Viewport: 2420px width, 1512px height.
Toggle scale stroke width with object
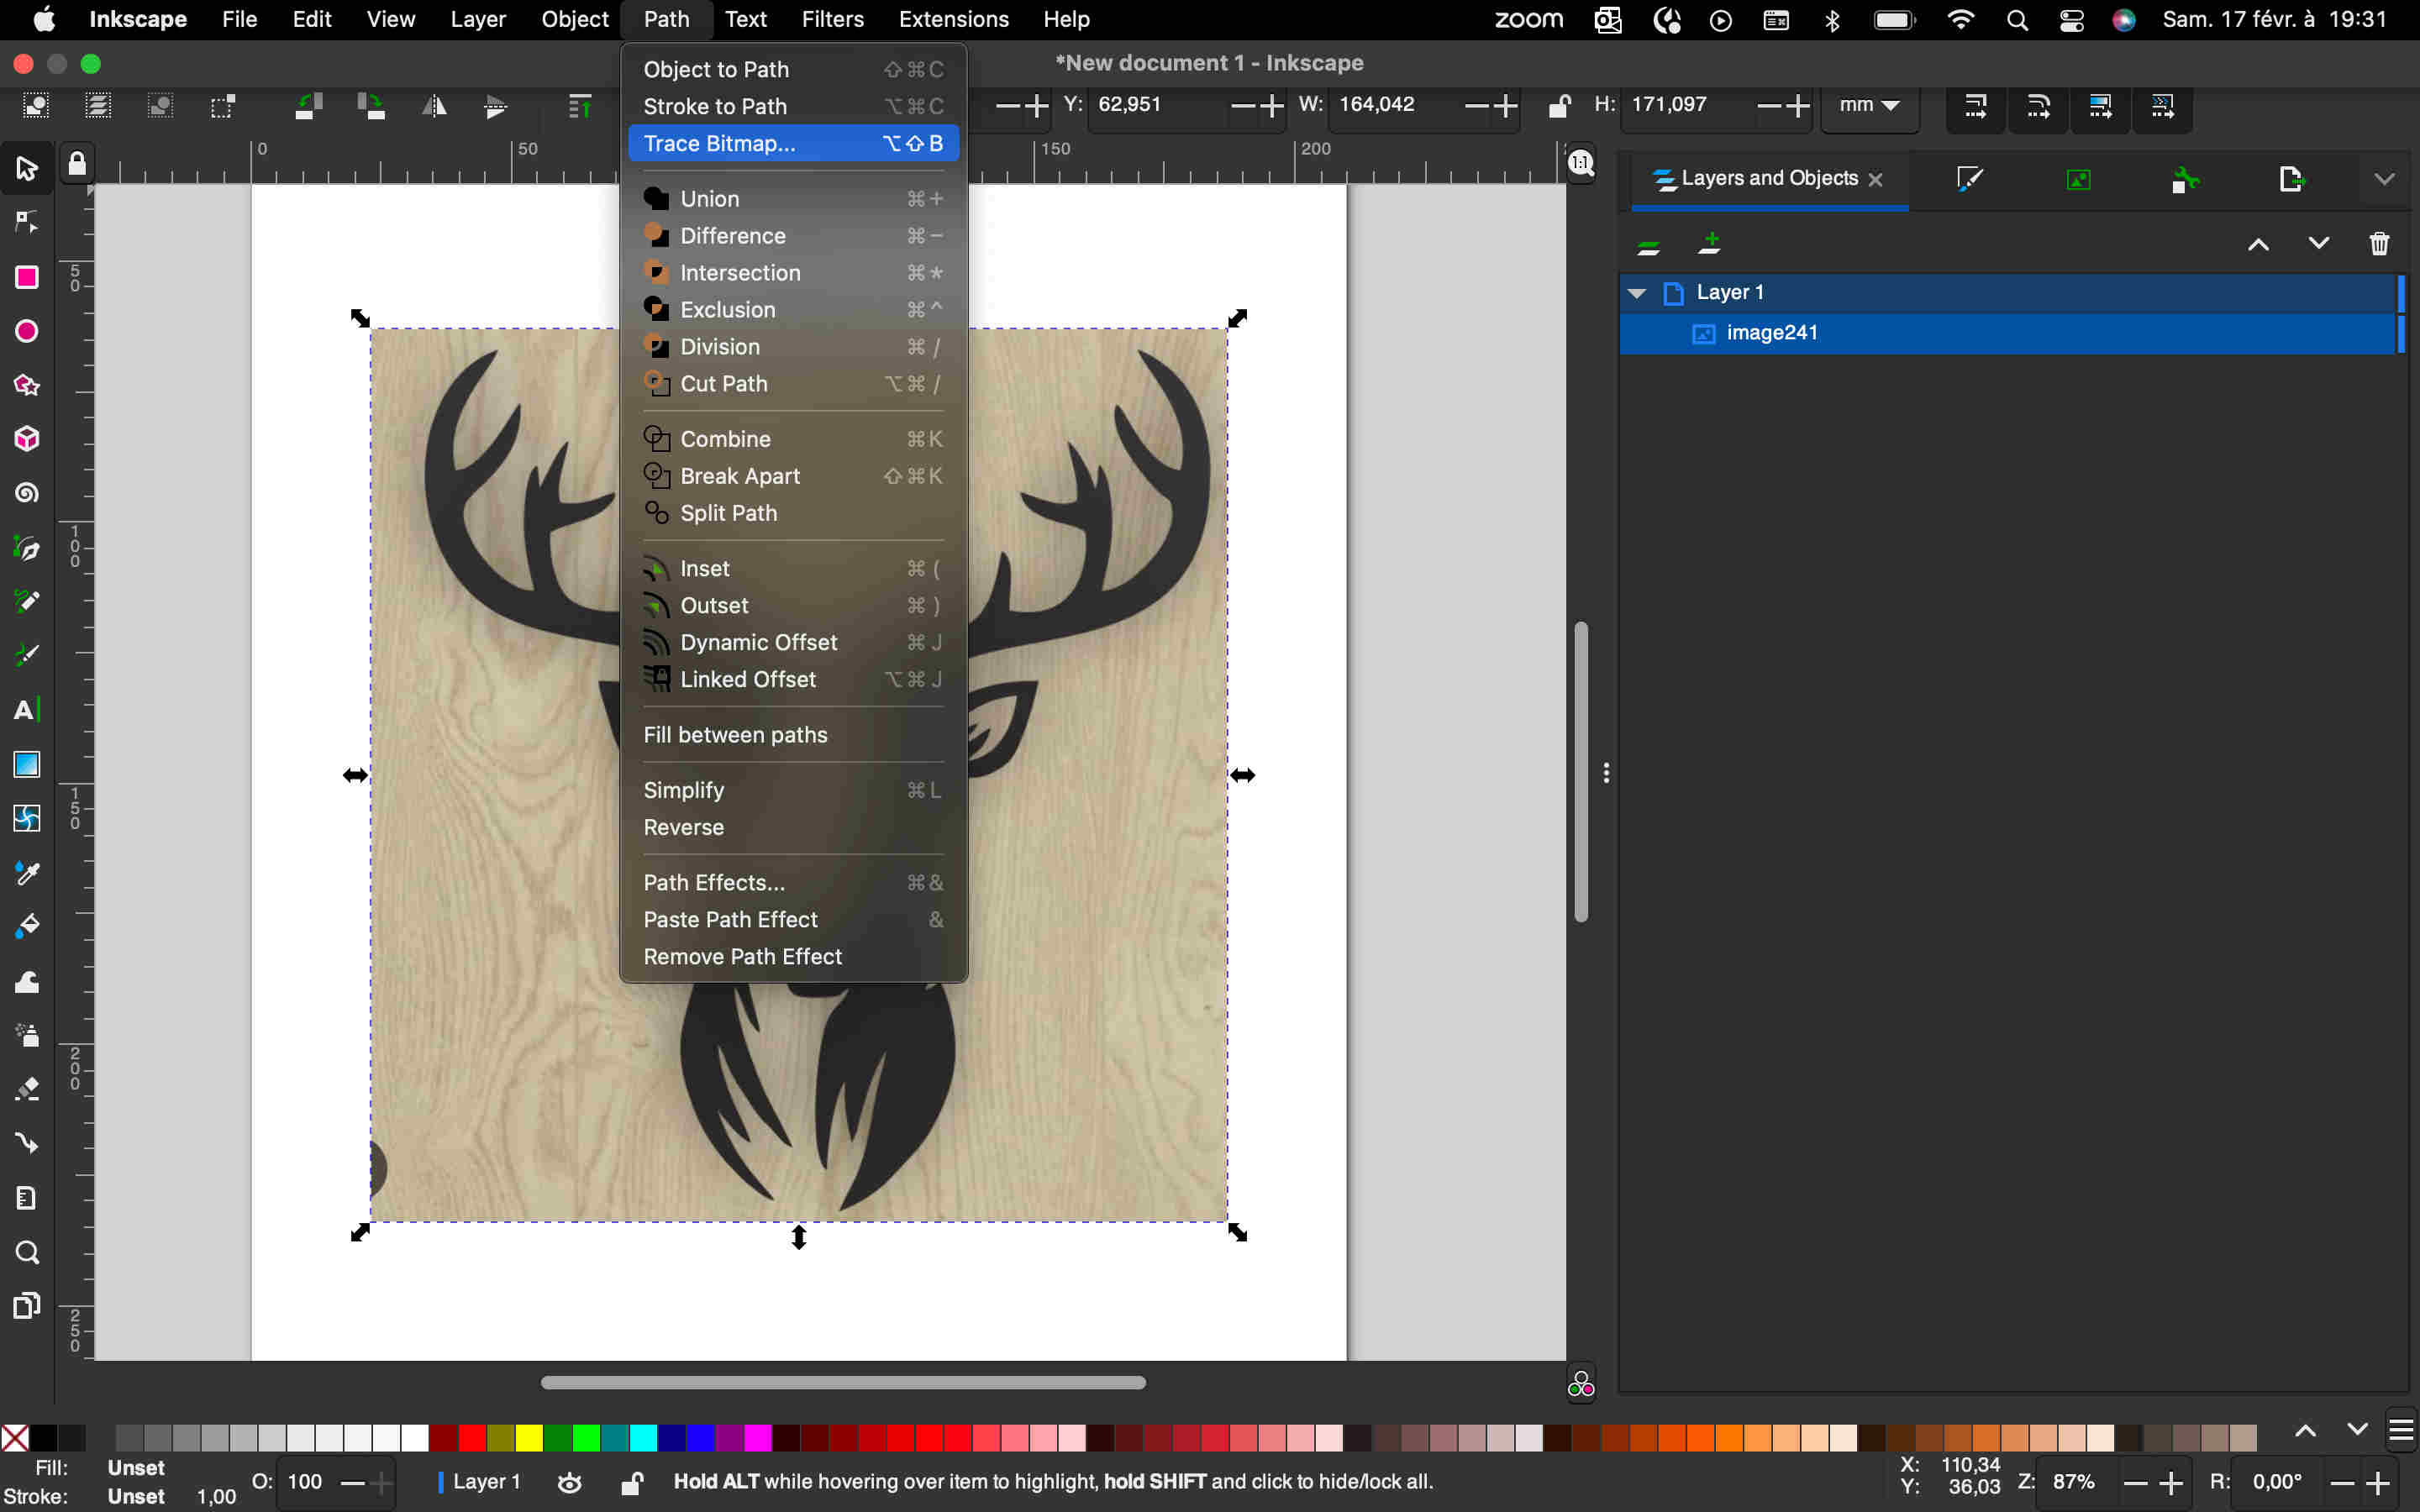tap(1975, 105)
